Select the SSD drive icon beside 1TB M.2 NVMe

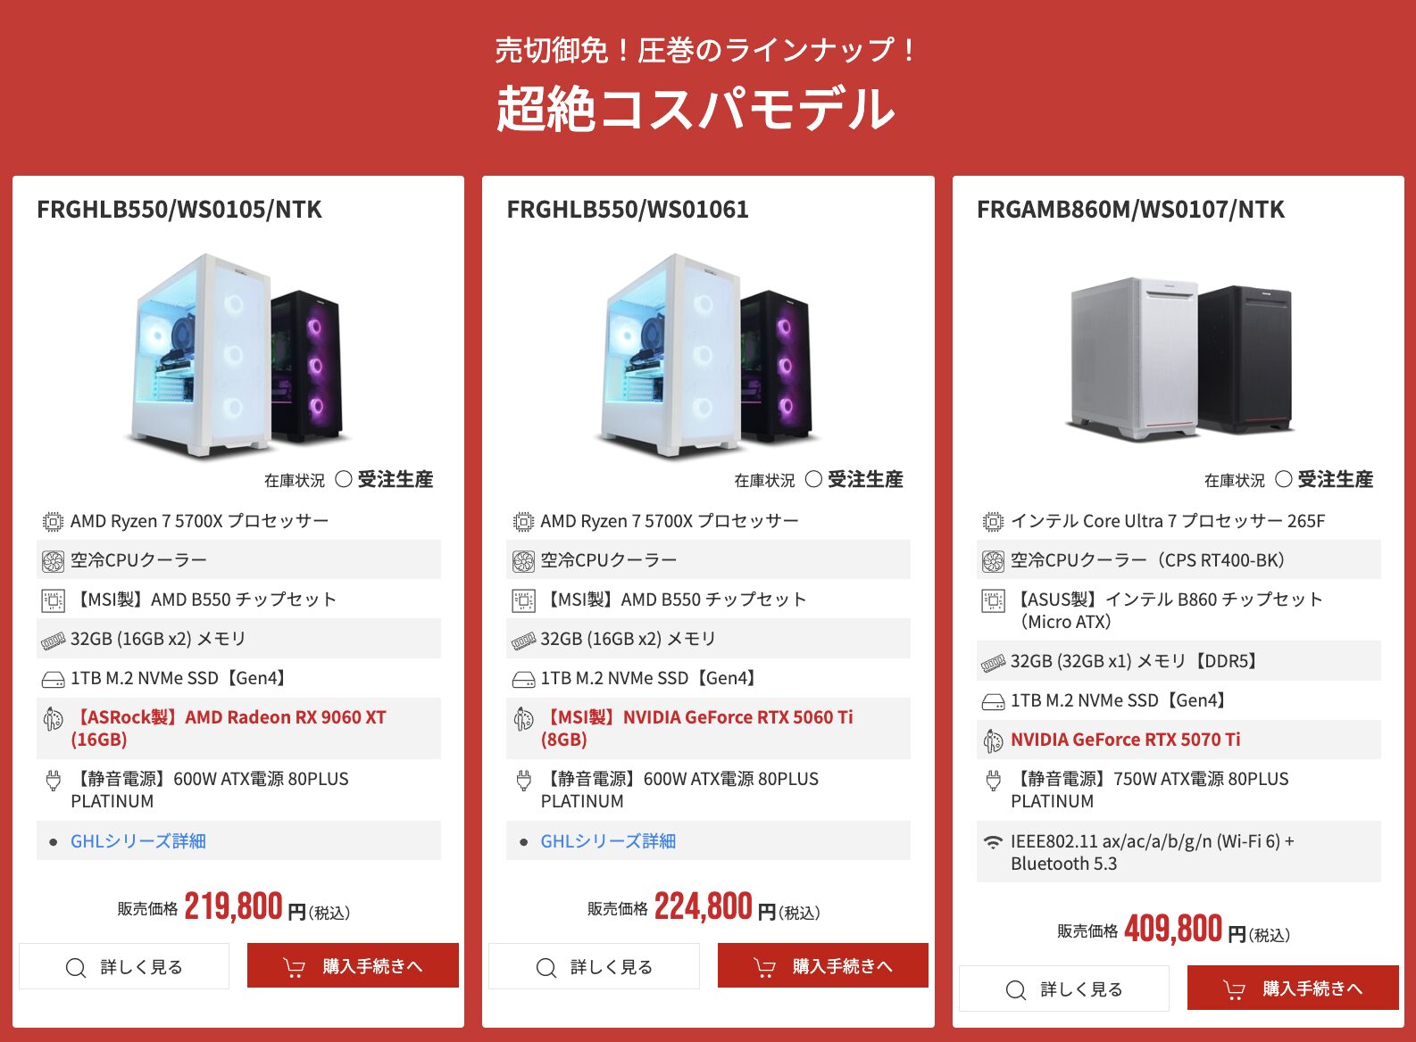pyautogui.click(x=51, y=678)
